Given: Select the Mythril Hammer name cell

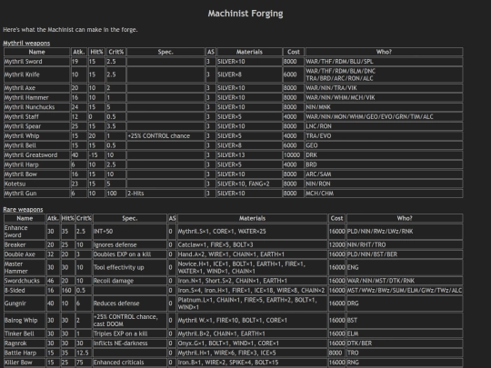Looking at the screenshot, I should [36, 97].
